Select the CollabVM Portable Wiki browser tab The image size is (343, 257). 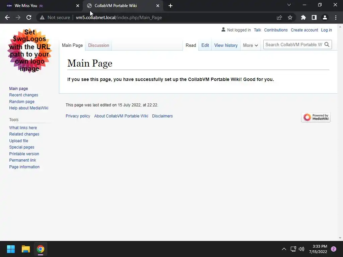[123, 6]
